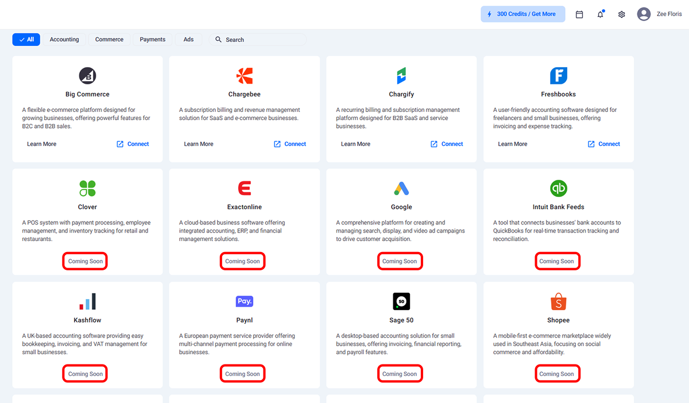Click the Intuit Bank Feeds QuickBooks logo

[x=559, y=188]
